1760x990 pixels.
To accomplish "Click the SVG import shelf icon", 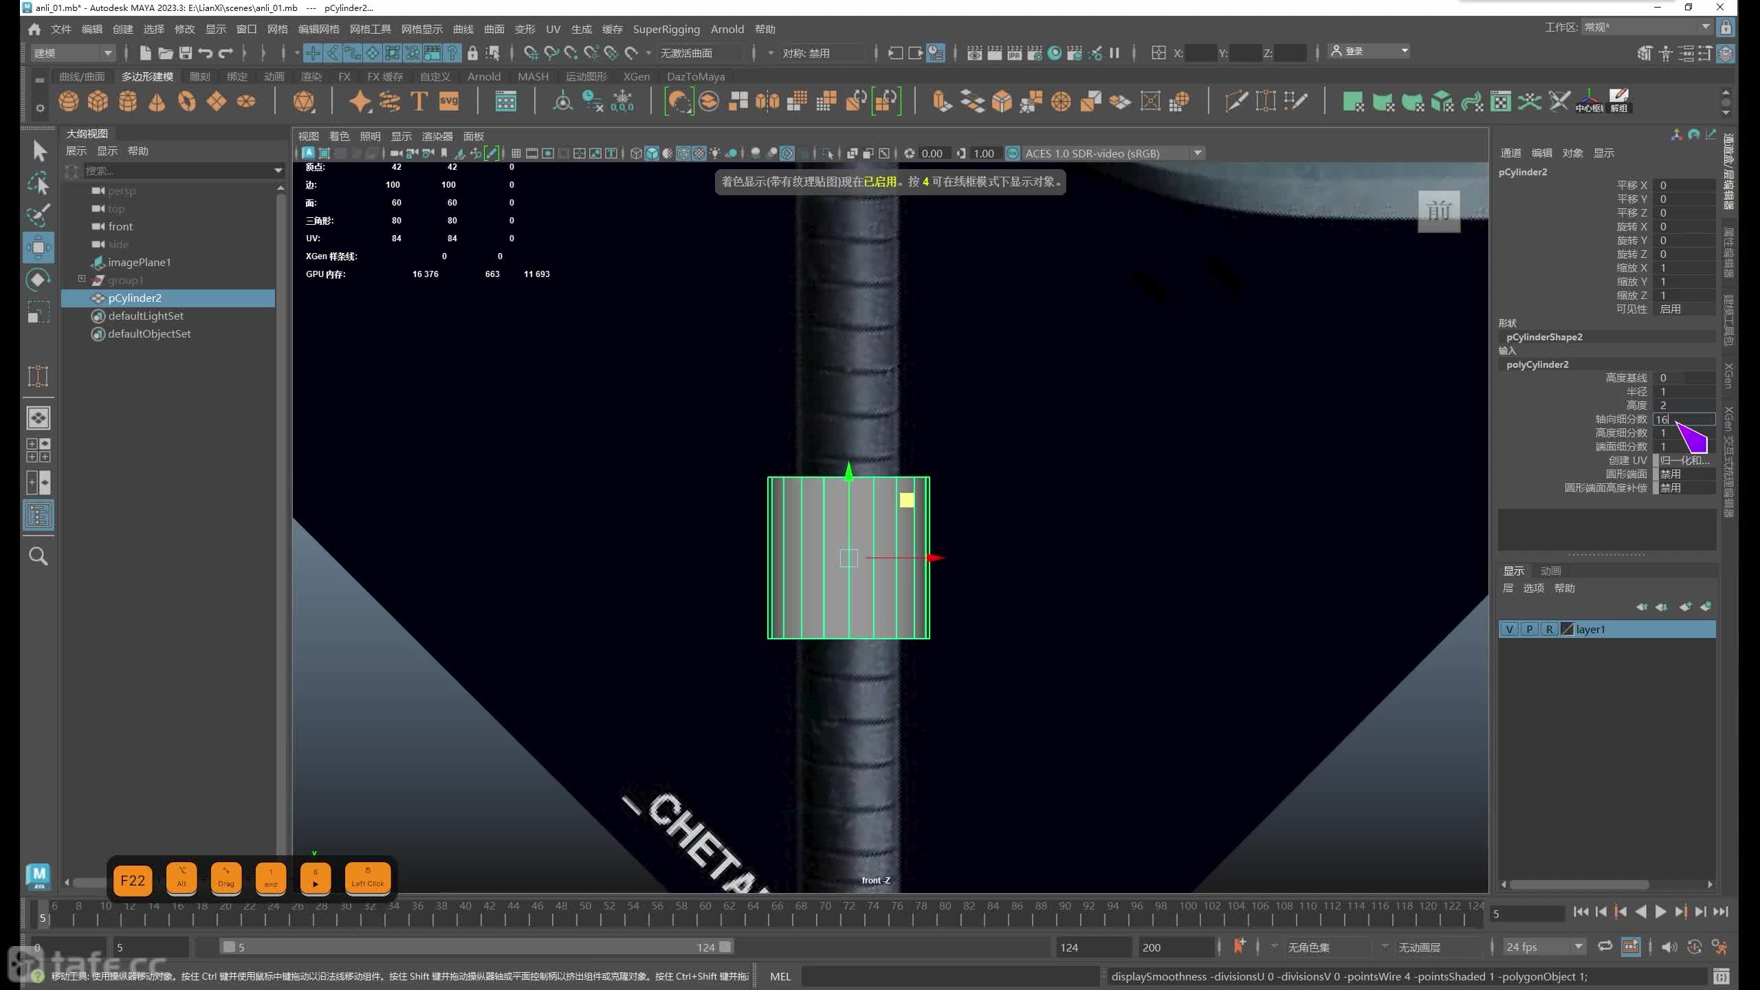I will click(449, 102).
